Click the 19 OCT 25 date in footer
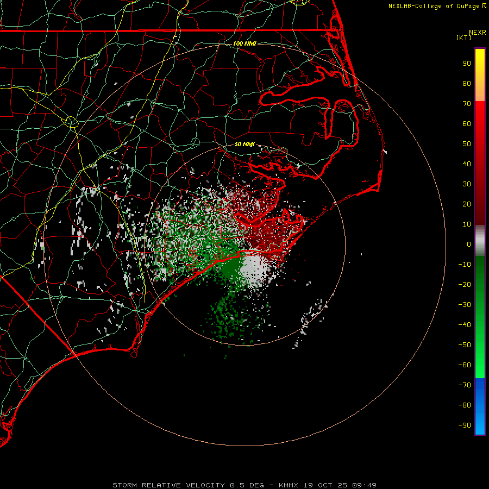The image size is (489, 489). (x=325, y=485)
